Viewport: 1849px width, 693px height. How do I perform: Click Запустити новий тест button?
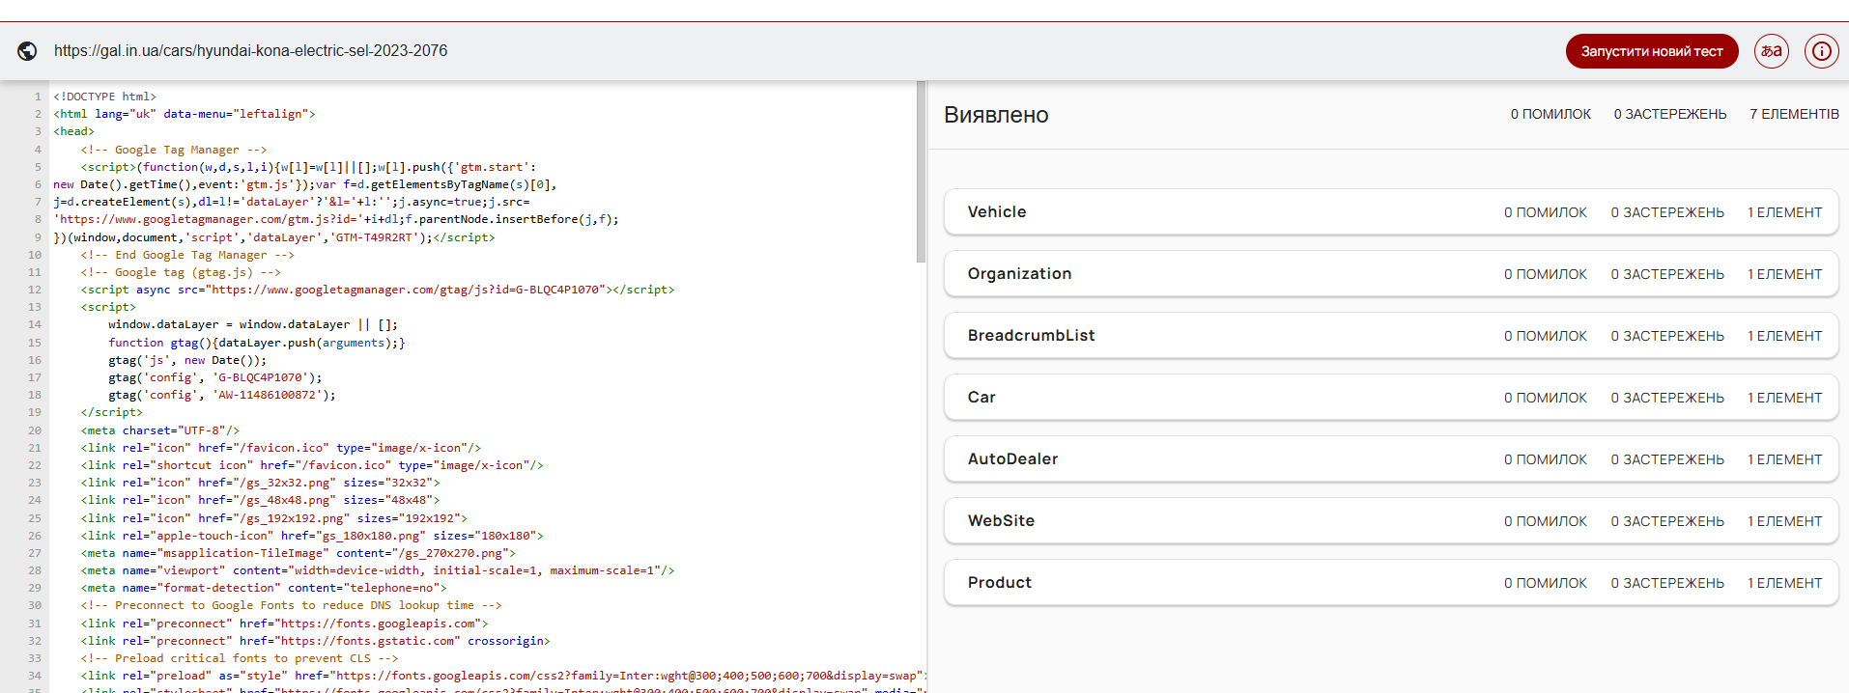pyautogui.click(x=1652, y=51)
